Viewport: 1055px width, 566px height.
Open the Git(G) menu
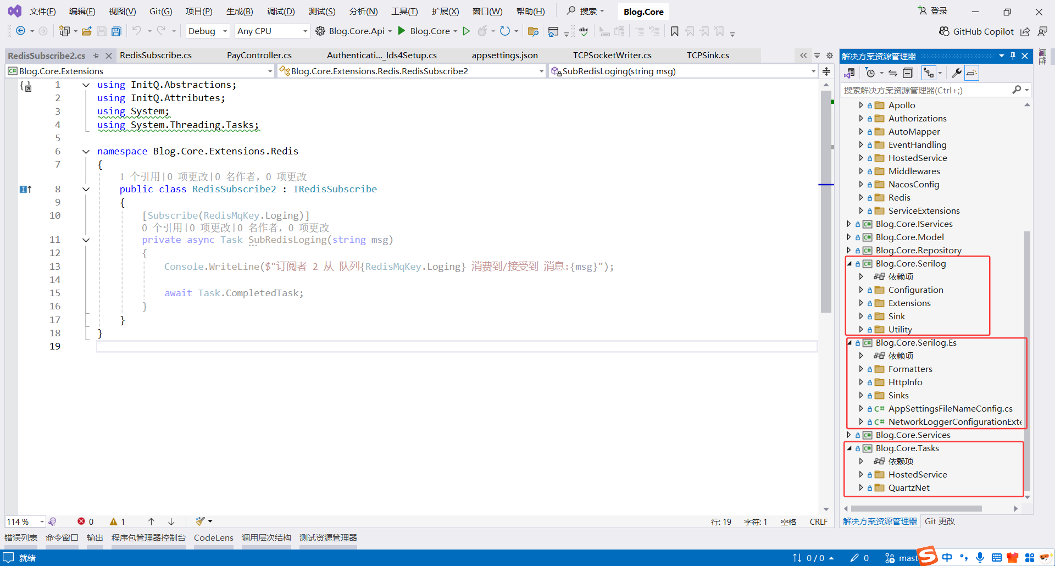pos(161,12)
